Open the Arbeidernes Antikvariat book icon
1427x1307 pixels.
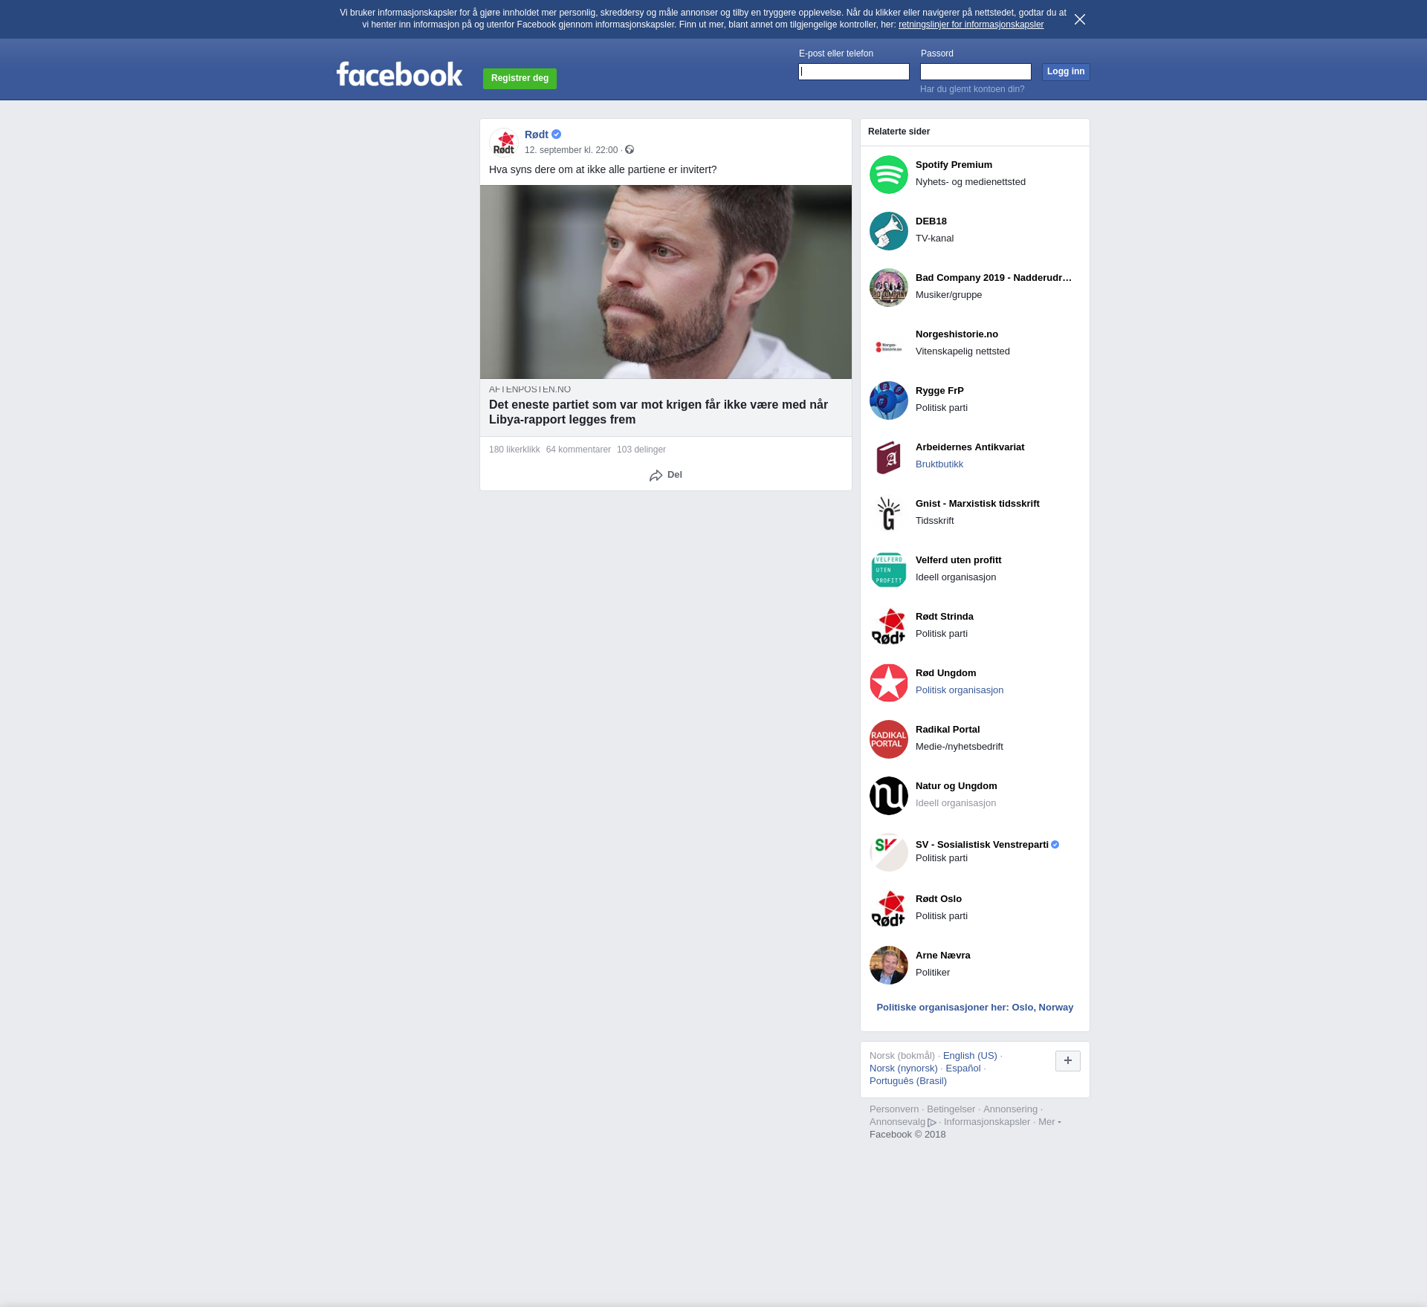(x=889, y=457)
